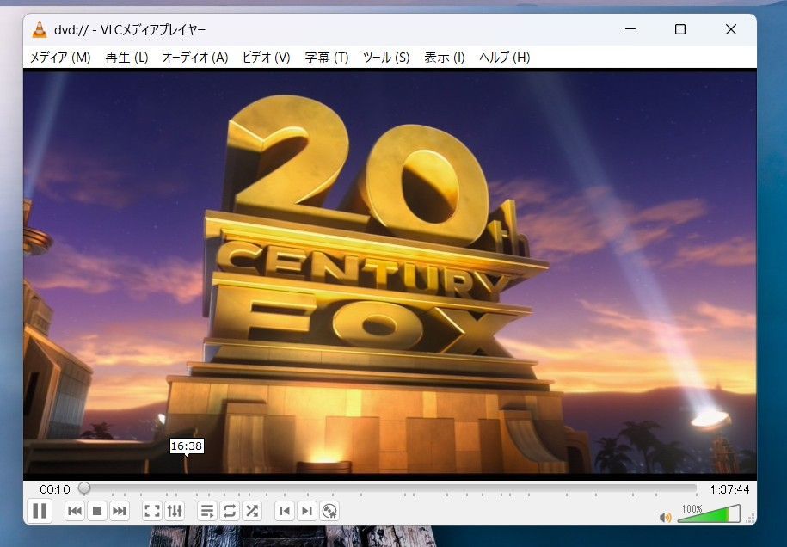The height and width of the screenshot is (547, 787).
Task: Open the extended settings equalizer panel
Action: click(175, 512)
